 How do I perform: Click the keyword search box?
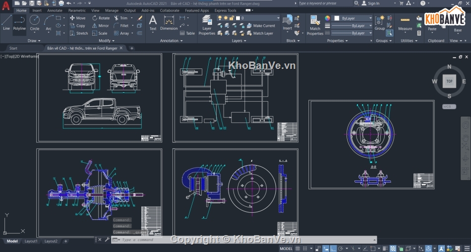point(325,3)
